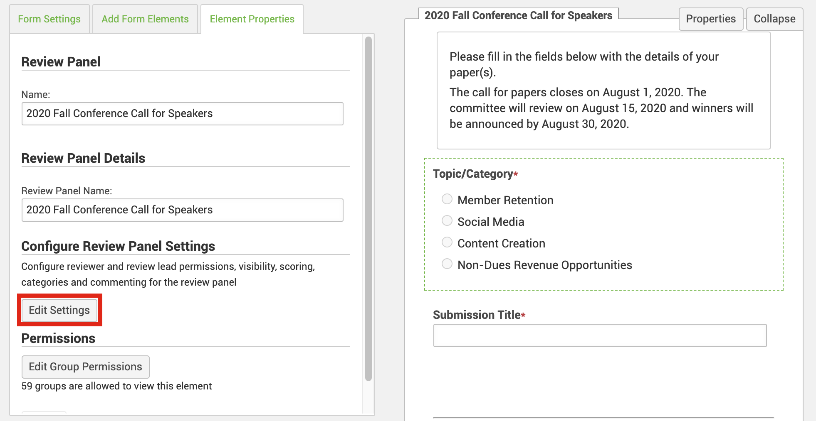Open Edit Group Permissions
The image size is (816, 421).
pyautogui.click(x=85, y=367)
